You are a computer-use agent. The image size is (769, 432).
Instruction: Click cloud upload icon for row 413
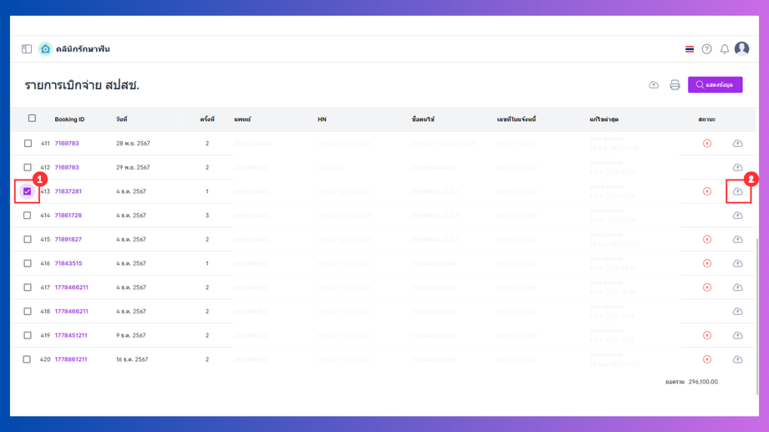(738, 191)
